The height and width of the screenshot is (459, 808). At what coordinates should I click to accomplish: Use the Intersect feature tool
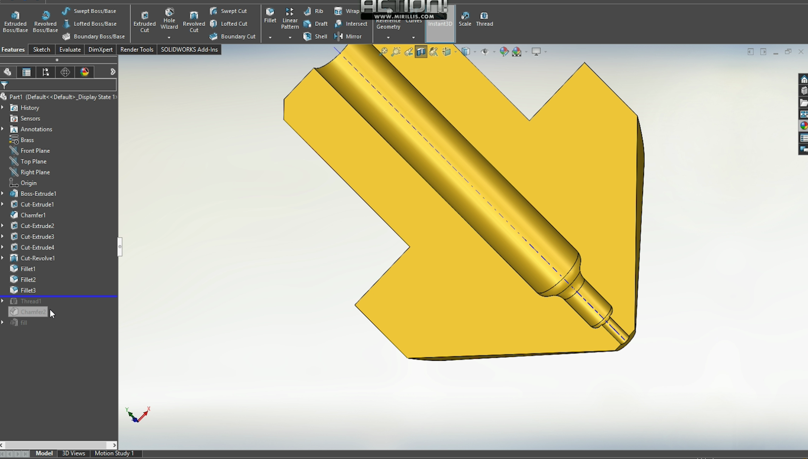point(351,24)
